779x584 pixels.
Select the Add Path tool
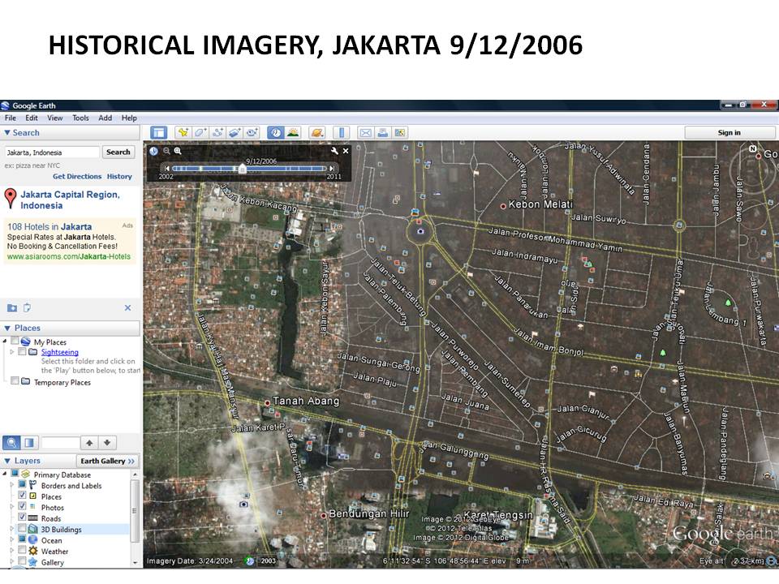218,131
